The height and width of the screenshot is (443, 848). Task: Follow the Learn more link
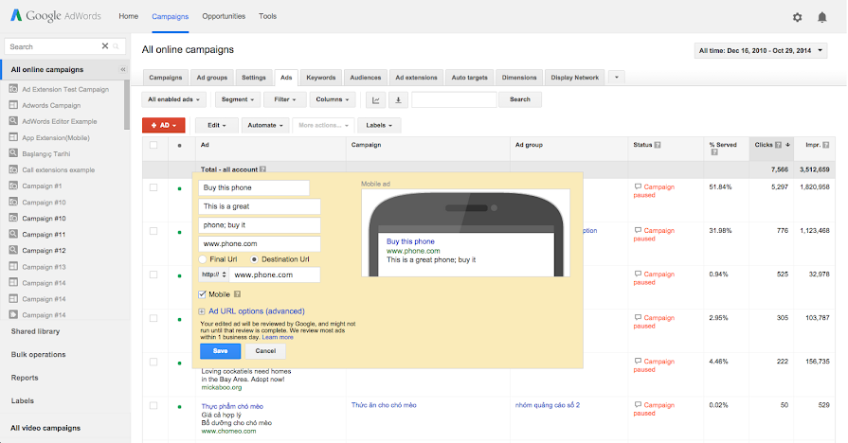click(x=278, y=337)
